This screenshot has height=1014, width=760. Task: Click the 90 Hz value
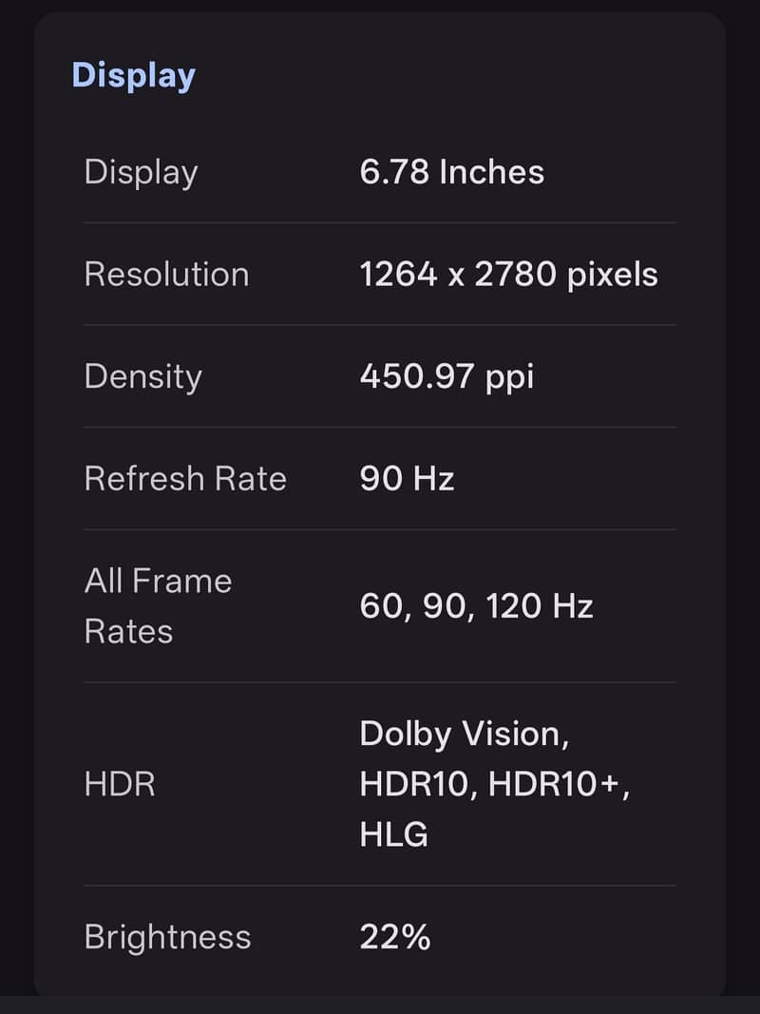(407, 479)
